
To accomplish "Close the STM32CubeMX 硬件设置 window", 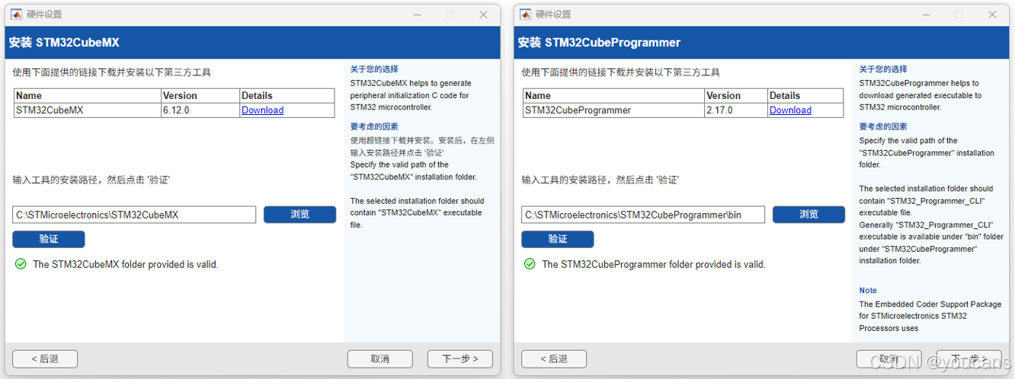I will [x=483, y=14].
